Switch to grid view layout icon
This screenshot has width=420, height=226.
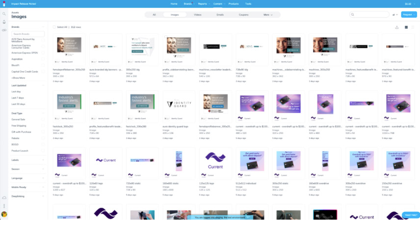pyautogui.click(x=406, y=27)
